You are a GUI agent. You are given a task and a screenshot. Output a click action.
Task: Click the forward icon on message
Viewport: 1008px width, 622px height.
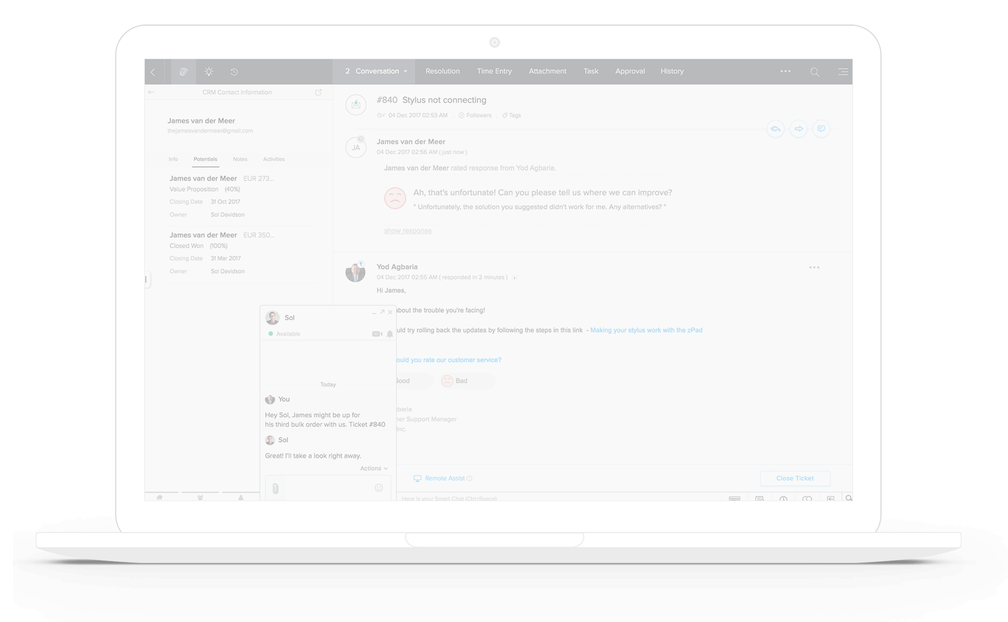pyautogui.click(x=799, y=129)
